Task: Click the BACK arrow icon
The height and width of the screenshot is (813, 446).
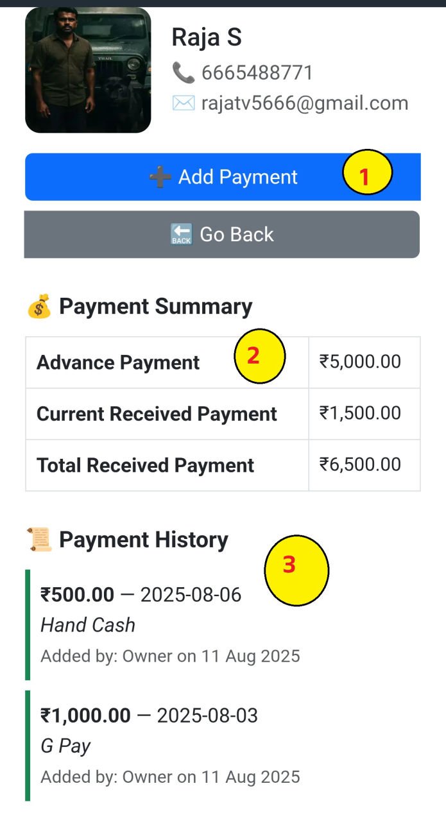Action: (181, 235)
